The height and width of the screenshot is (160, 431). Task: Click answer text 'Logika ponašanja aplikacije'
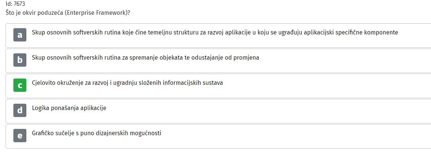coord(69,108)
